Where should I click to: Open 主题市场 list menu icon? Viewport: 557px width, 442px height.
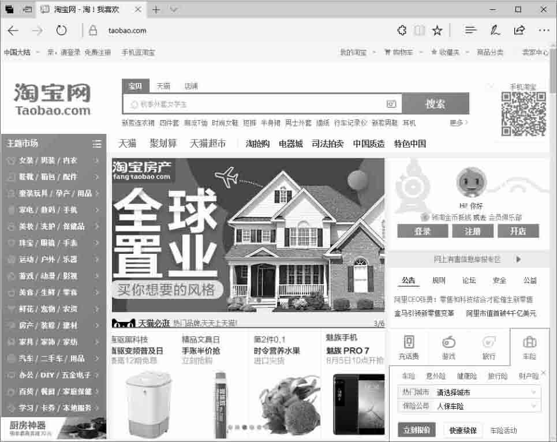(x=96, y=144)
